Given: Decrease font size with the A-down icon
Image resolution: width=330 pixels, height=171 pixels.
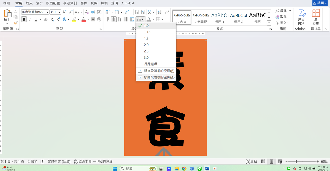Looking at the screenshot, I should pos(71,12).
